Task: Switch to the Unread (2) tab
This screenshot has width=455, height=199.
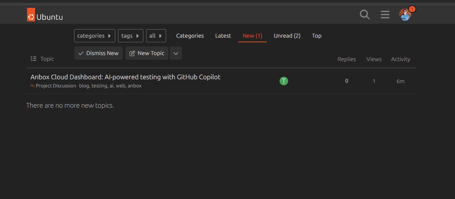Action: click(287, 36)
